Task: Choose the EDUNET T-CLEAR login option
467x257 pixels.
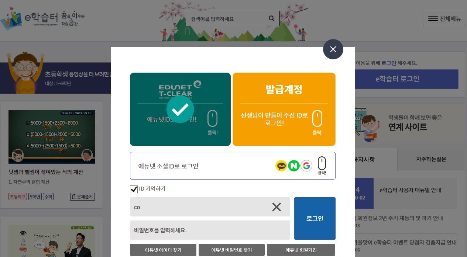Action: click(180, 109)
